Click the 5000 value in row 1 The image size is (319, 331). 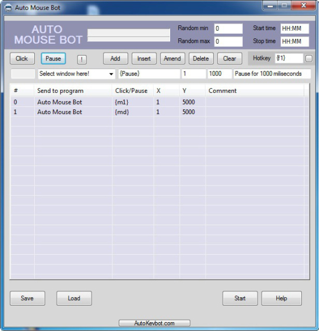point(188,112)
